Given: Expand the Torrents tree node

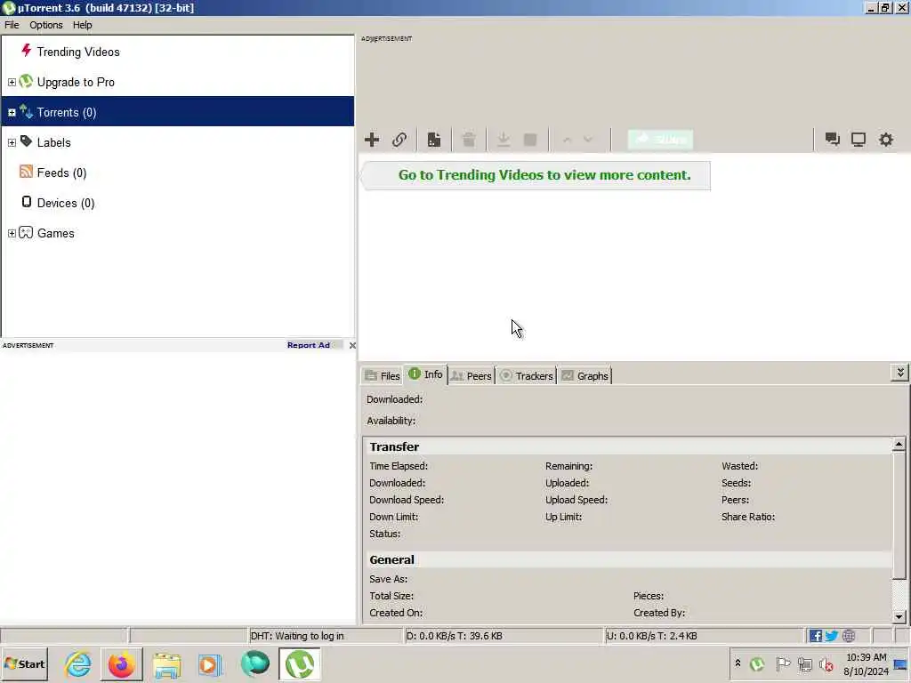Looking at the screenshot, I should point(12,113).
